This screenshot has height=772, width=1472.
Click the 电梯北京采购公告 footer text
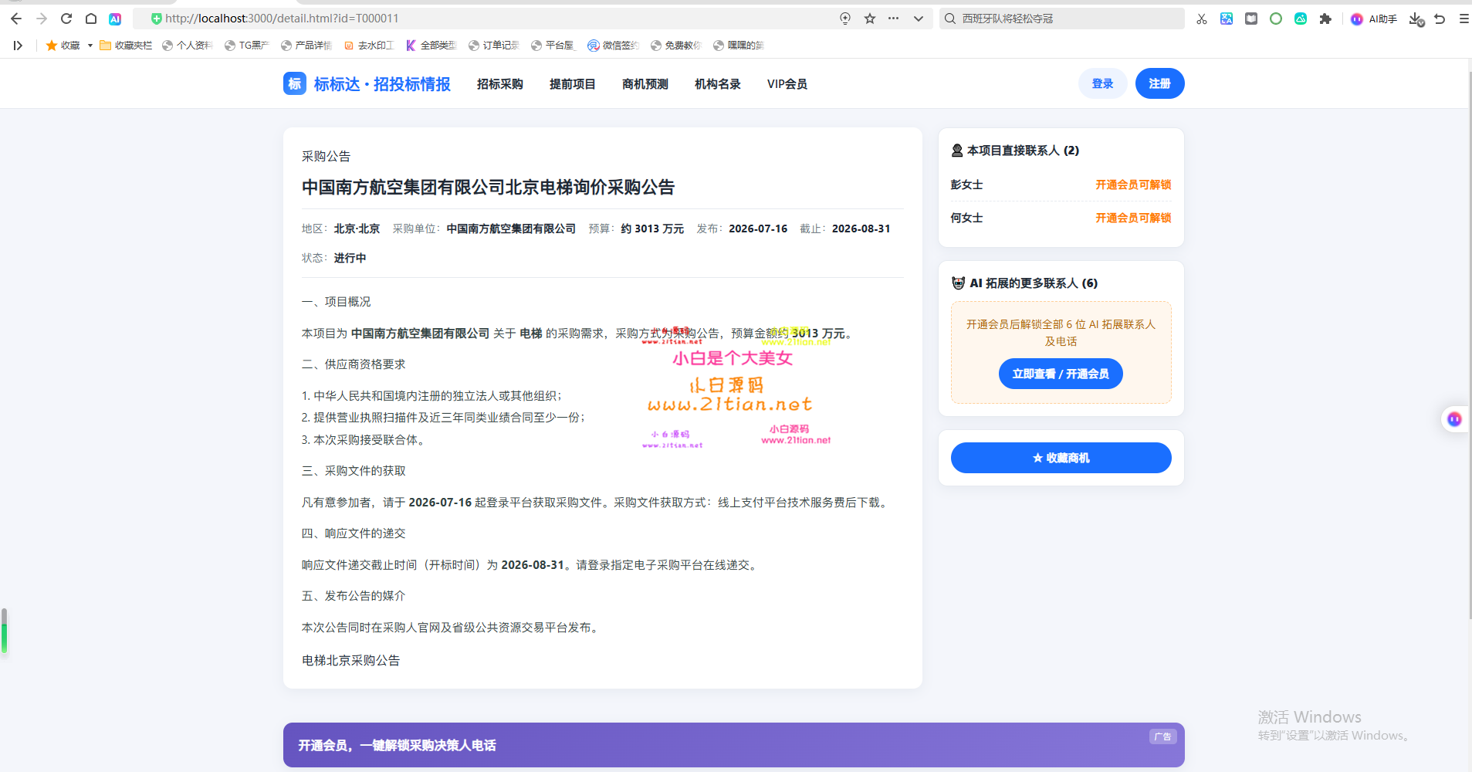[x=350, y=660]
